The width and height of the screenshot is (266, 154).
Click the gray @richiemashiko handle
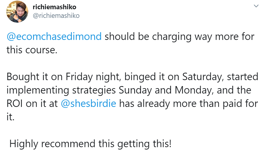(x=56, y=15)
